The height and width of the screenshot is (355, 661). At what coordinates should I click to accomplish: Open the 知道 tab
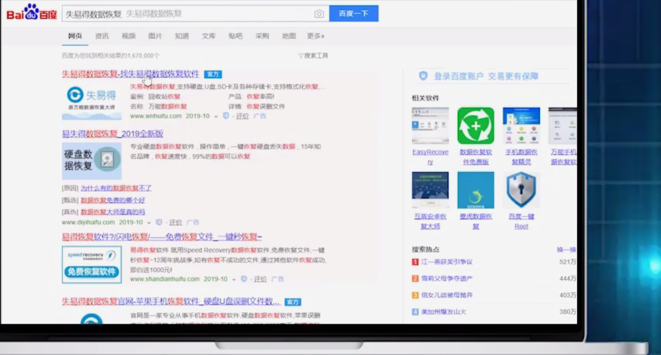pos(182,36)
